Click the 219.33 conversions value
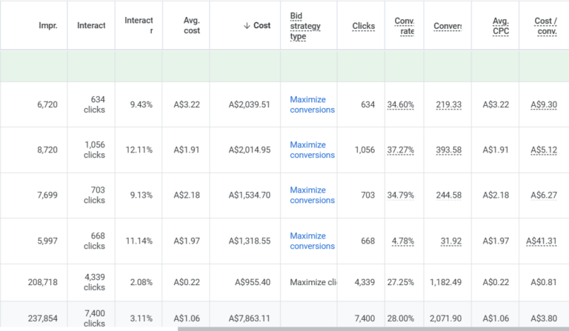Viewport: 569px width, 331px height. (x=447, y=105)
